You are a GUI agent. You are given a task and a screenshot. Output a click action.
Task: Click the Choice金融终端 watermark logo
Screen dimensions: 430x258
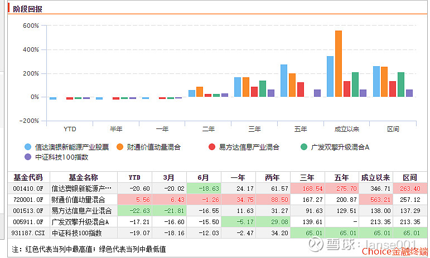pos(395,251)
